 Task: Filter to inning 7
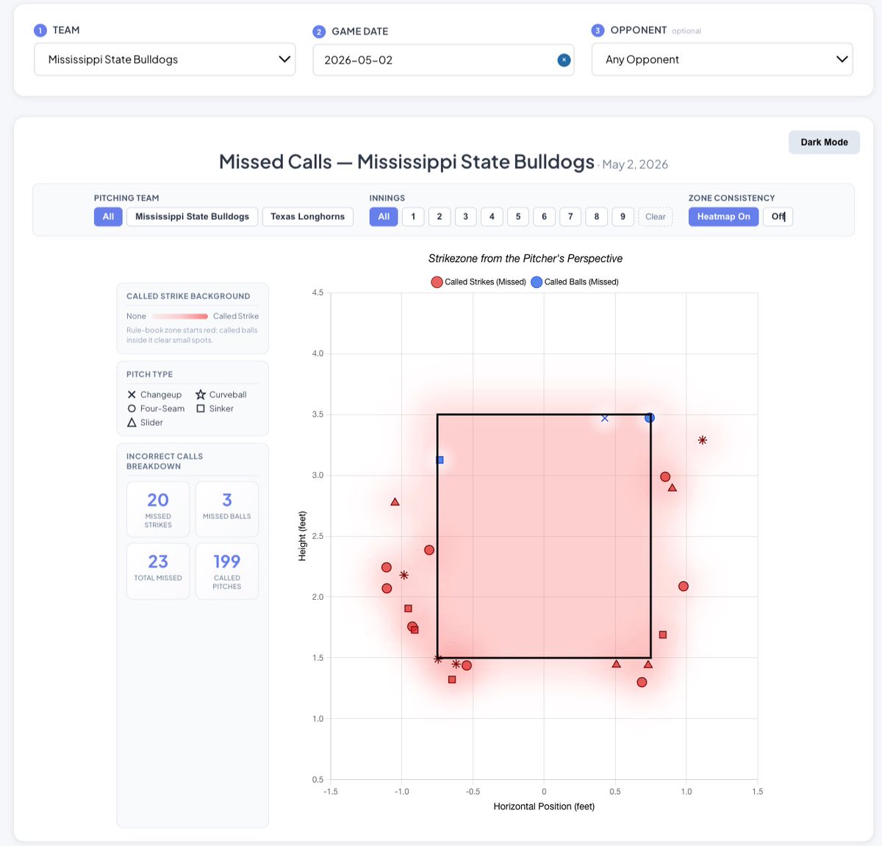(570, 217)
